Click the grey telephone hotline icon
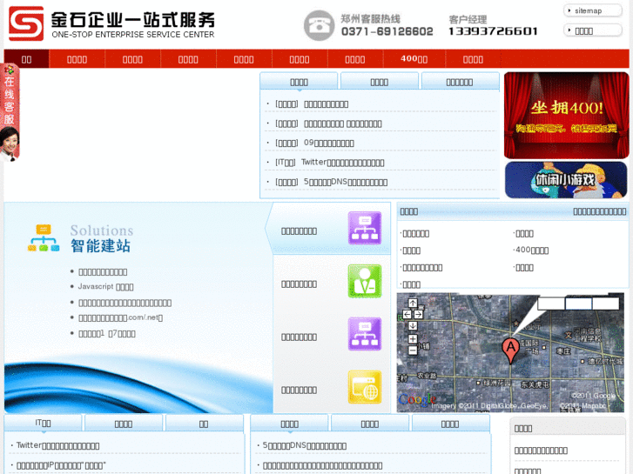The image size is (633, 474). pyautogui.click(x=319, y=25)
